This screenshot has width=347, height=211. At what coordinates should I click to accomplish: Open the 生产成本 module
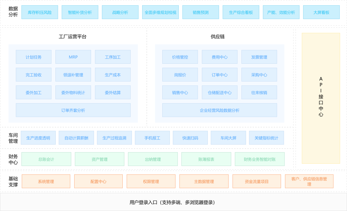pyautogui.click(x=113, y=75)
